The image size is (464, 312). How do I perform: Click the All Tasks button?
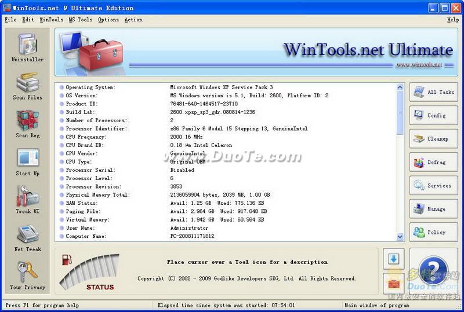tap(433, 92)
